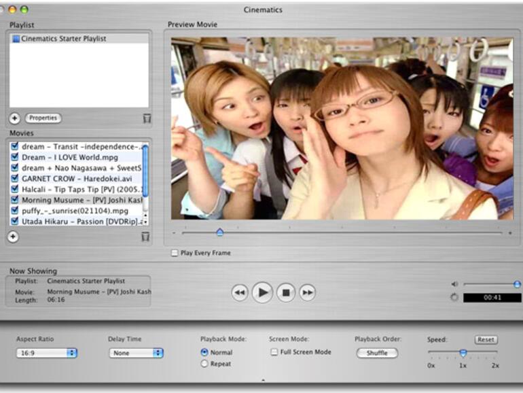Add a movie with plus icon
523x393 pixels.
pos(13,237)
